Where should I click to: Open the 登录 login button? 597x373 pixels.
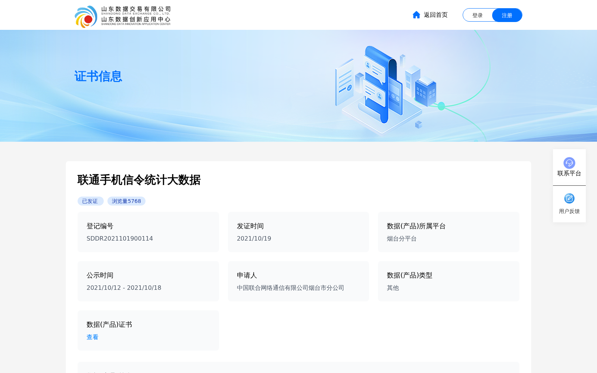[x=478, y=15]
